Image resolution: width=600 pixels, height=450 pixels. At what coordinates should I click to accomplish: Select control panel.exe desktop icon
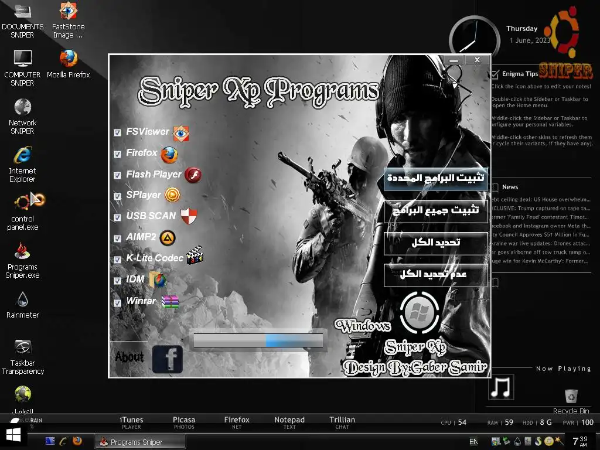point(23,212)
